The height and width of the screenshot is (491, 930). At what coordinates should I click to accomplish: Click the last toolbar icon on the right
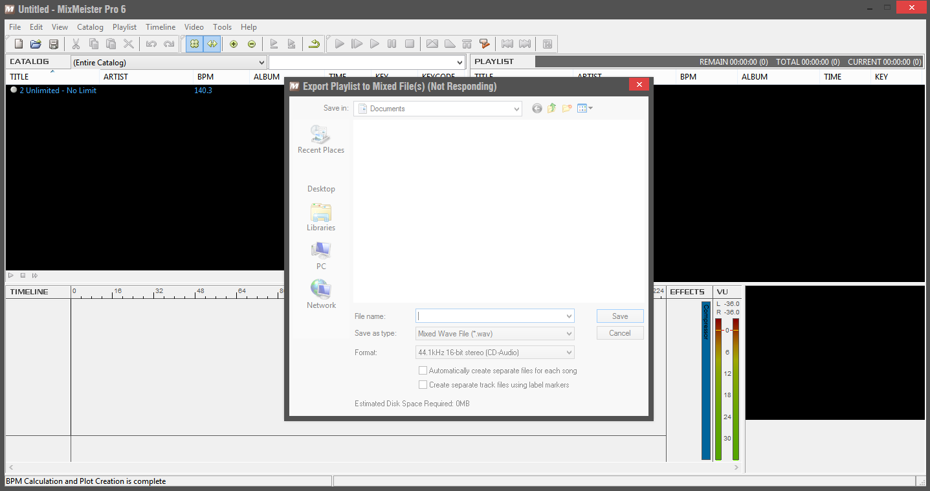tap(548, 44)
